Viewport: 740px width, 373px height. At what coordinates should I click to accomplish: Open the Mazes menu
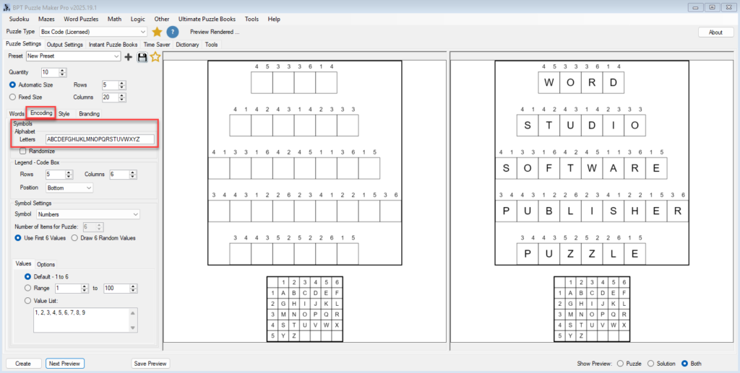point(46,19)
